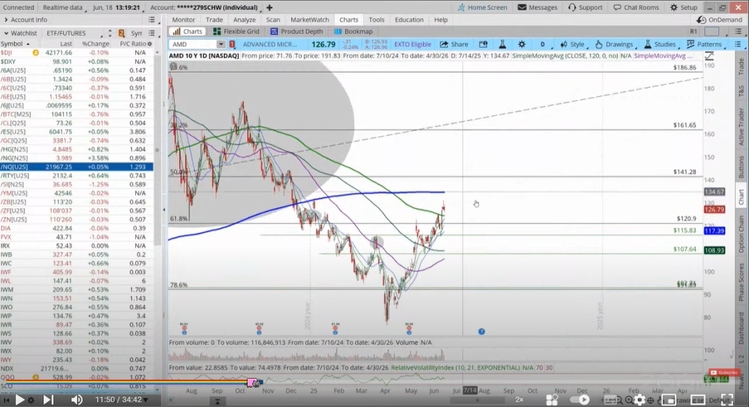The width and height of the screenshot is (749, 407).
Task: Open the symbol info card icon
Action: pyautogui.click(x=483, y=44)
